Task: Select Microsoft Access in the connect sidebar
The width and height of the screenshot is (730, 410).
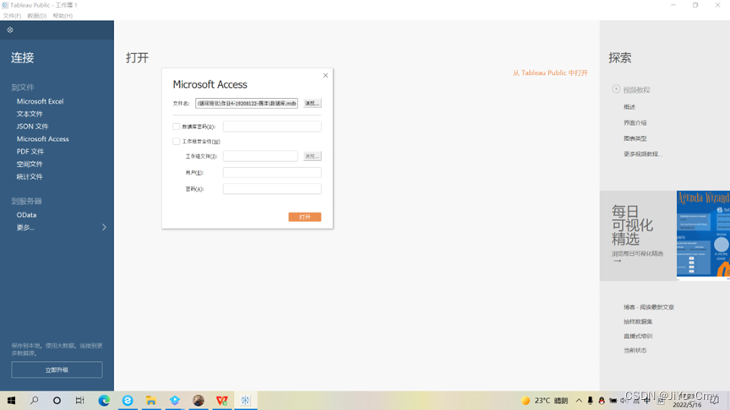Action: click(x=42, y=139)
